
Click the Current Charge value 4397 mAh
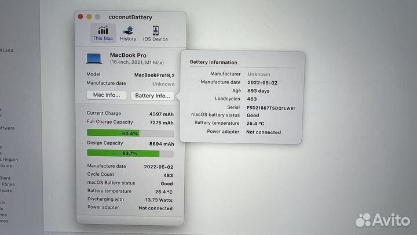click(162, 114)
